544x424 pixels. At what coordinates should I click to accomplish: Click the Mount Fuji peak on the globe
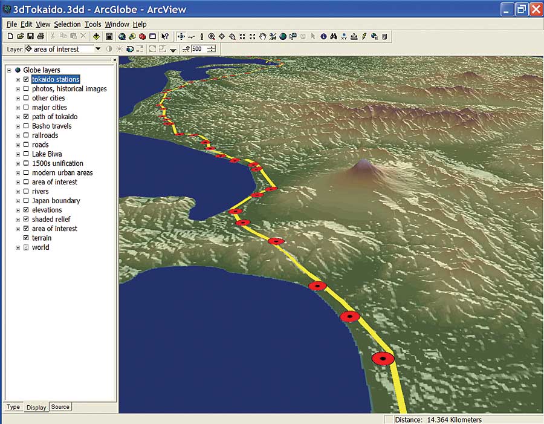363,163
